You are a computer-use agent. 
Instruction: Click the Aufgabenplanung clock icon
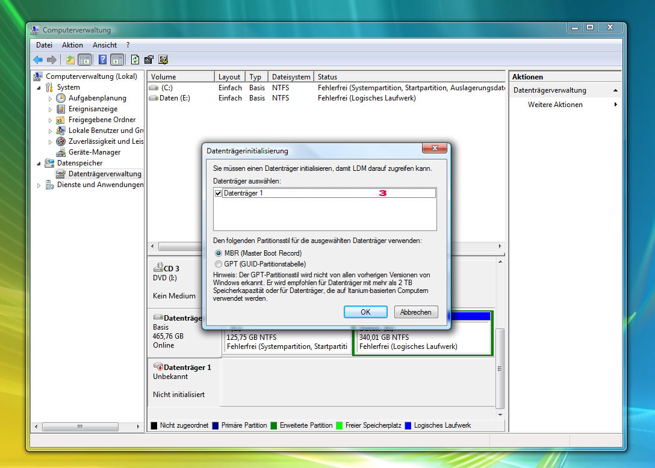tap(61, 98)
